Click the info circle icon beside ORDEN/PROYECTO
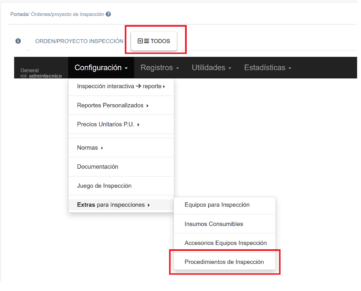Screen dimensions: 361x291 pos(18,41)
